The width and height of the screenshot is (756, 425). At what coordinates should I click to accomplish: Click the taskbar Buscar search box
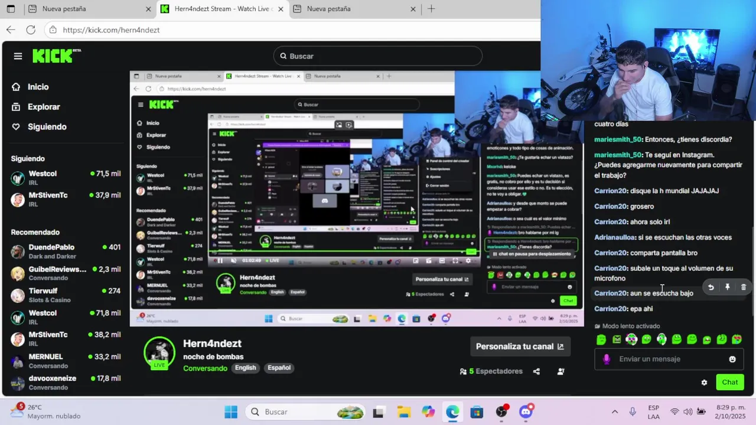tap(306, 412)
